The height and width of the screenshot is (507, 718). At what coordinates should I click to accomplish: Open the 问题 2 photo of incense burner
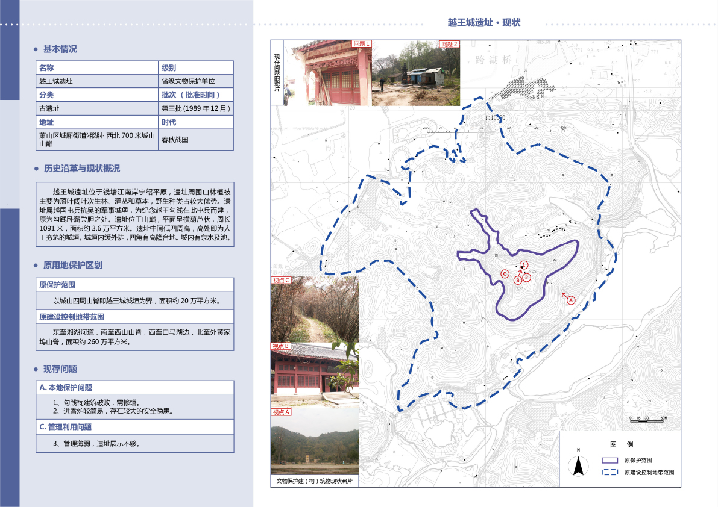[416, 73]
